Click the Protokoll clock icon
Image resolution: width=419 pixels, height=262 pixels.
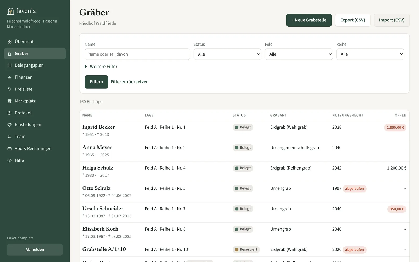pos(9,113)
